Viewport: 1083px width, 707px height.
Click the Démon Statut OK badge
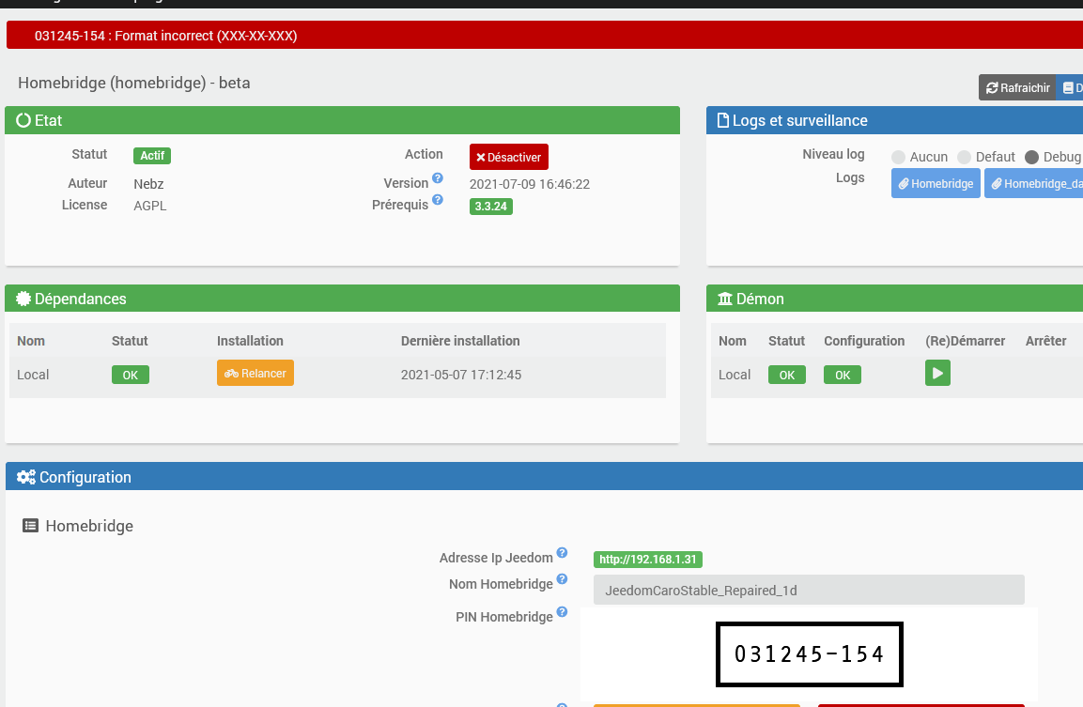pyautogui.click(x=787, y=375)
